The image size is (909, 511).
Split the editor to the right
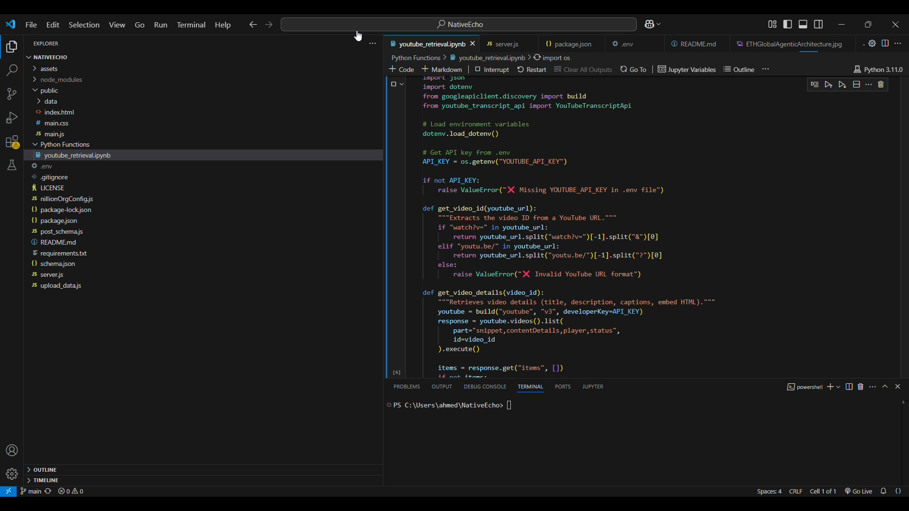click(885, 44)
